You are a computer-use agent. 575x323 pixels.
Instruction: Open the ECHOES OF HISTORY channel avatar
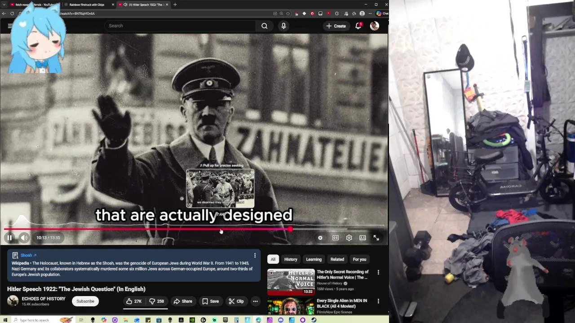13,301
